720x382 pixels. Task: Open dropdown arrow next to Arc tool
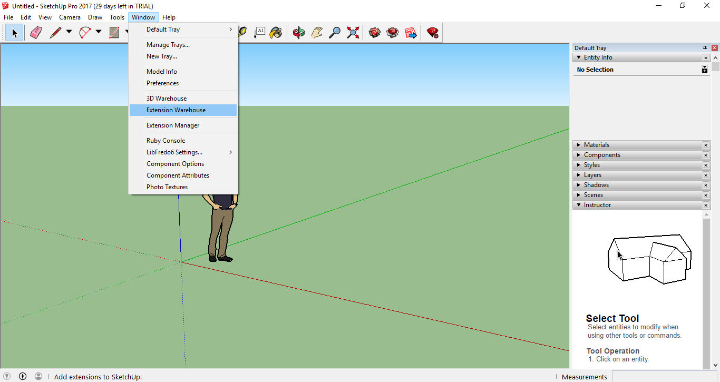[99, 33]
